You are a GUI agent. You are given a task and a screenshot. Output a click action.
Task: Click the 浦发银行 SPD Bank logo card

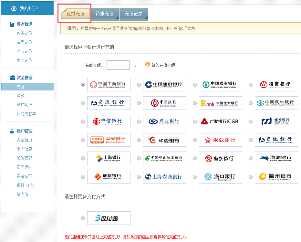pos(276,121)
